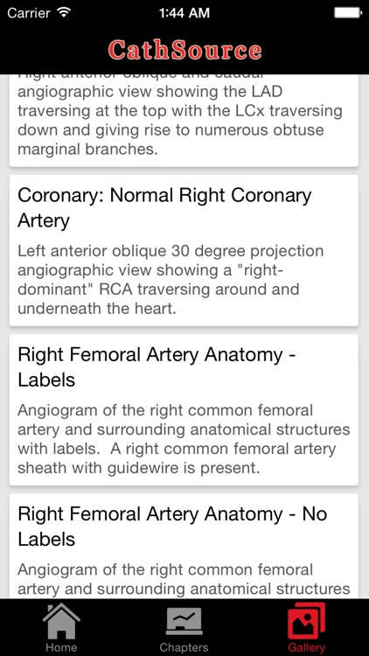This screenshot has height=656, width=369.
Task: Open the Chapters presentation-board icon
Action: [x=184, y=621]
